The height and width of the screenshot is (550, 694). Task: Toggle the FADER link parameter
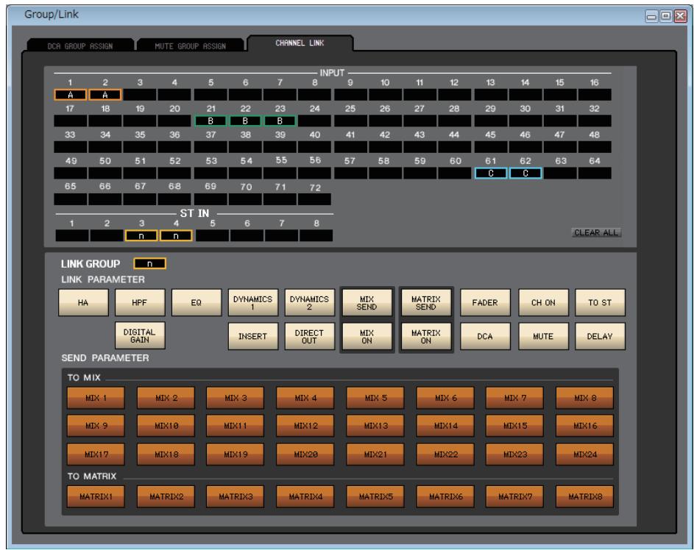coord(485,302)
